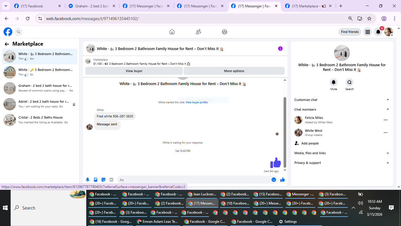
Task: Click the Find friends button
Action: click(x=350, y=32)
